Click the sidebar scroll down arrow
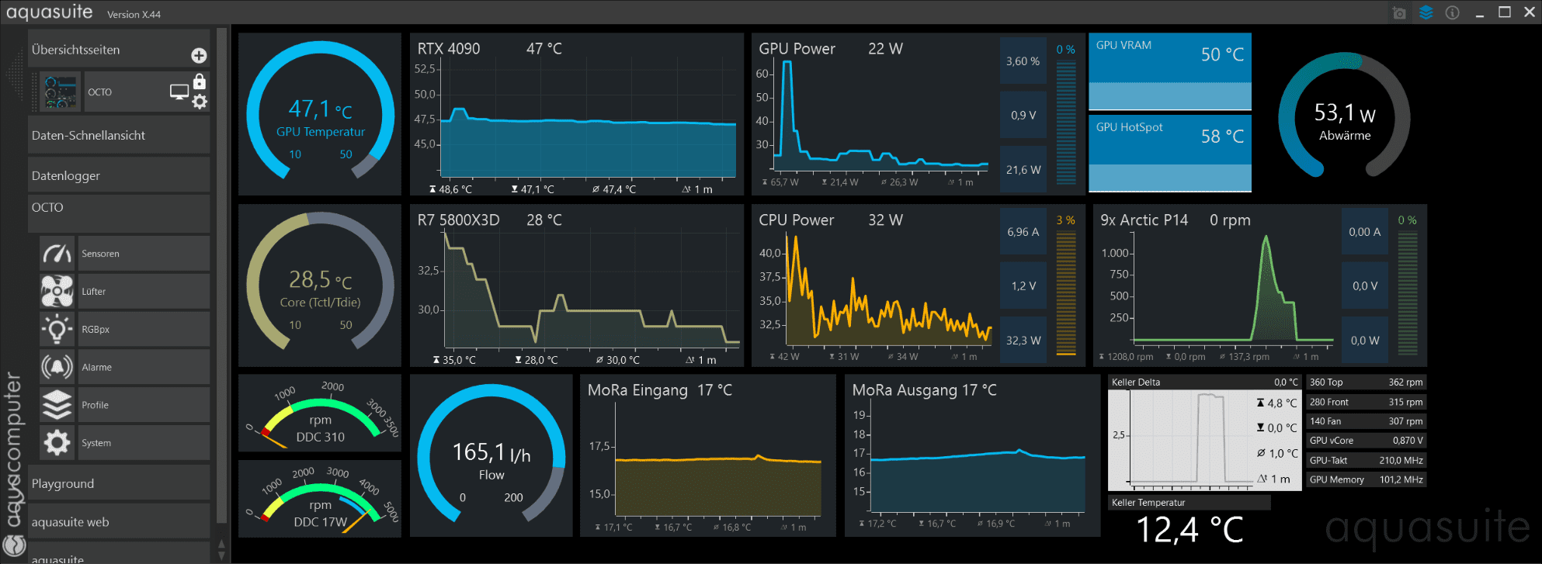Image resolution: width=1542 pixels, height=564 pixels. (221, 555)
